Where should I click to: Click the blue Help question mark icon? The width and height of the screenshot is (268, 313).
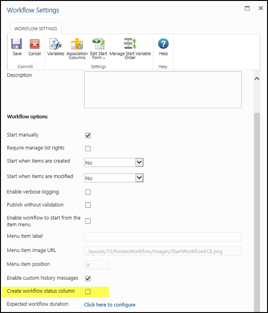[163, 44]
